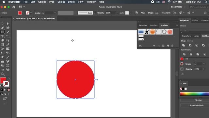Switch to the Swatches tab

(143, 25)
